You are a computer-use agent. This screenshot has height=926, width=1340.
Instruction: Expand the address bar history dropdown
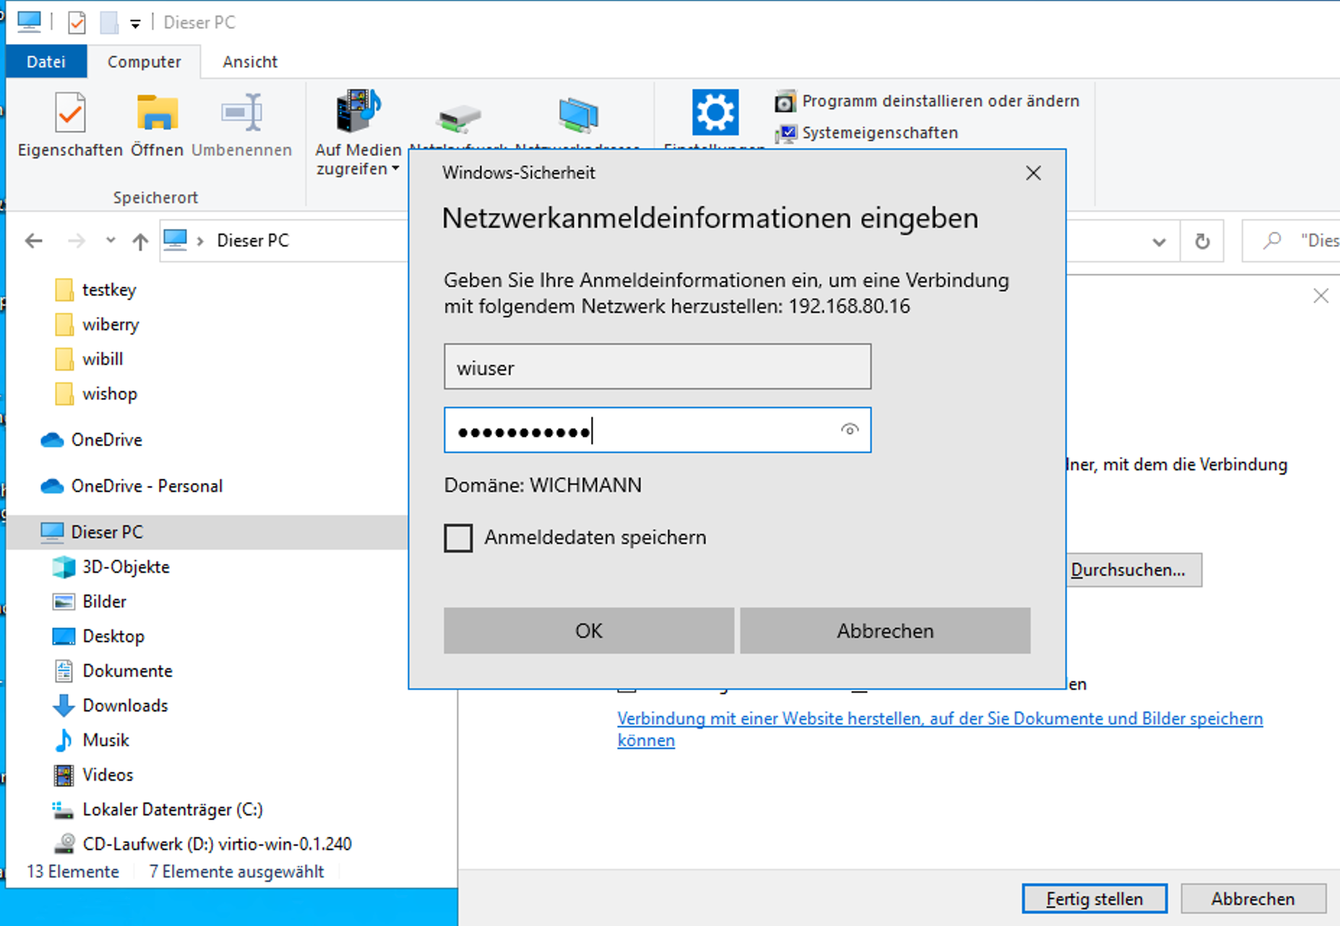1159,241
